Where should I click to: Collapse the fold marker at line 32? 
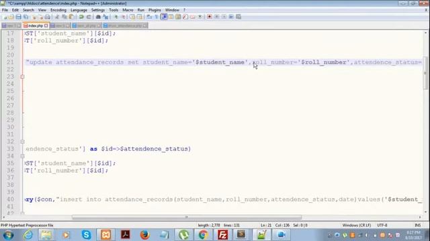pyautogui.click(x=22, y=141)
